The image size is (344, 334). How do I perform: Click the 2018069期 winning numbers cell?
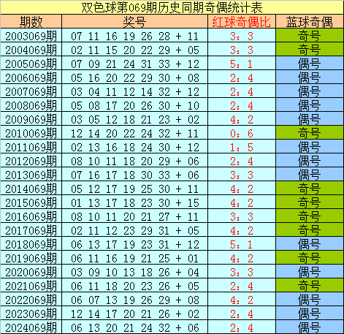click(134, 244)
